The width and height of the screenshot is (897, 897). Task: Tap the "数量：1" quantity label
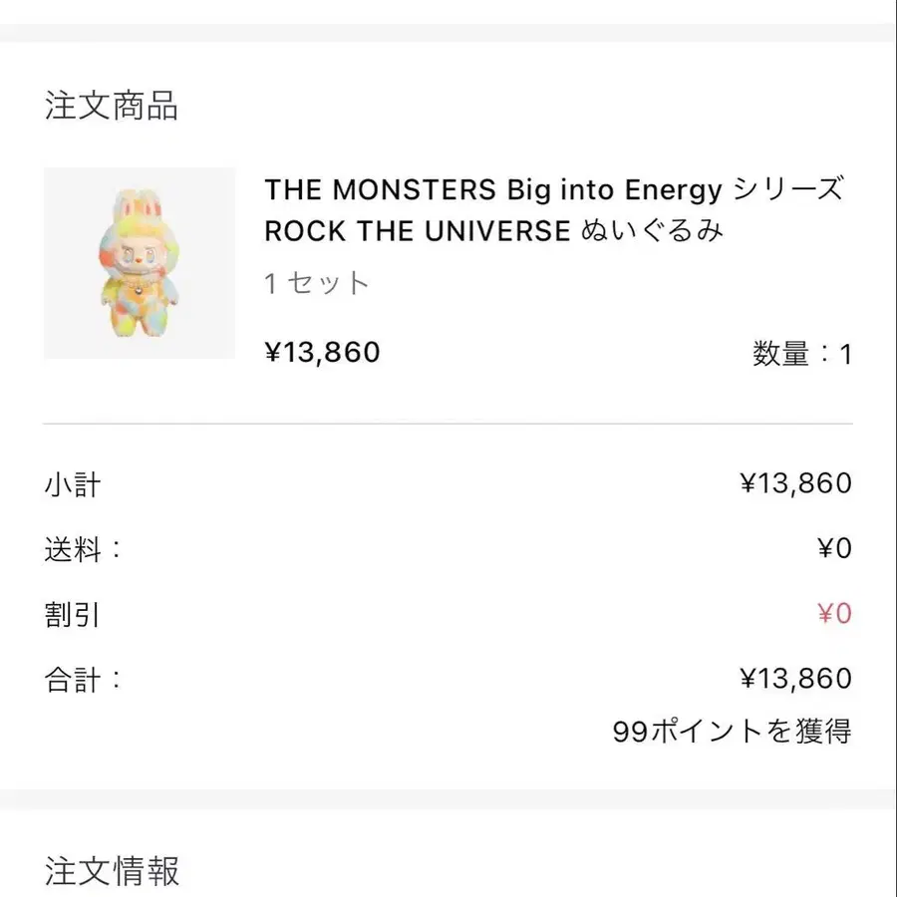[802, 354]
